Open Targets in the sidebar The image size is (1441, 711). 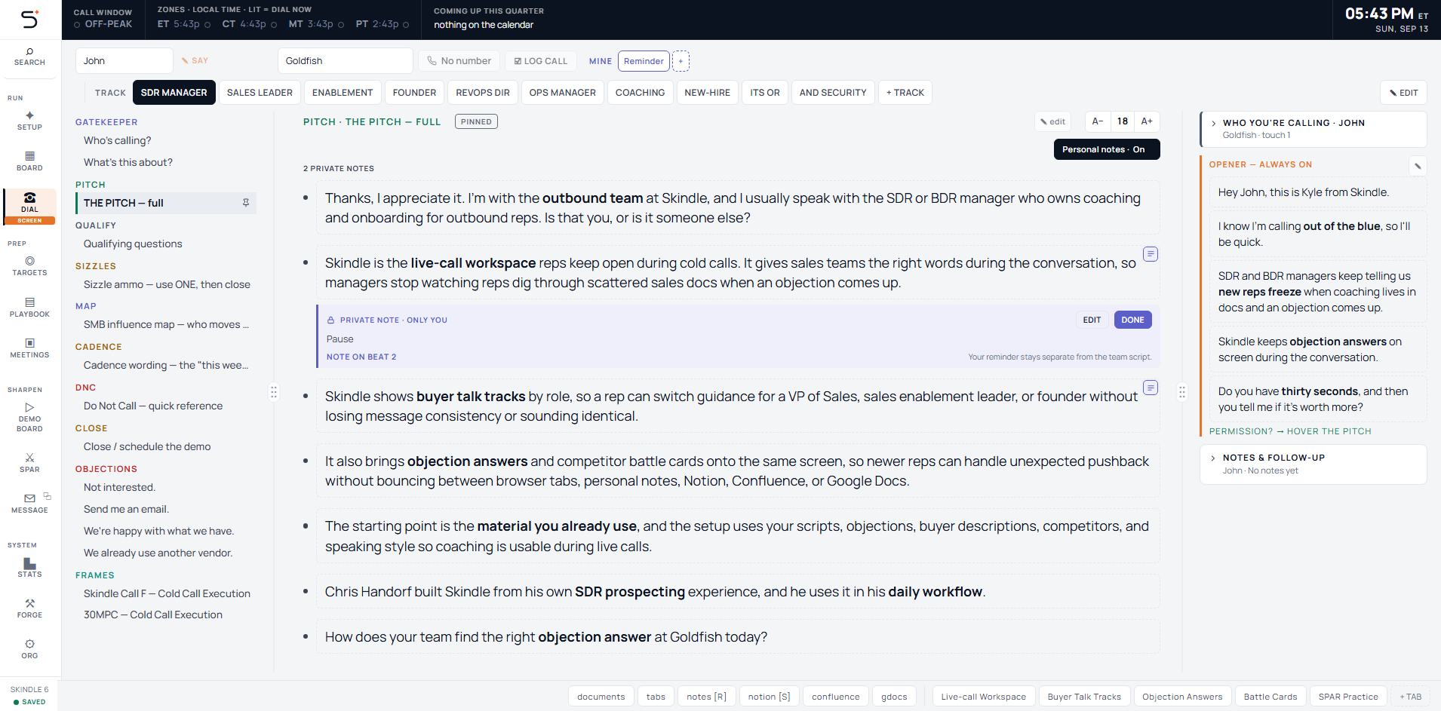coord(29,266)
